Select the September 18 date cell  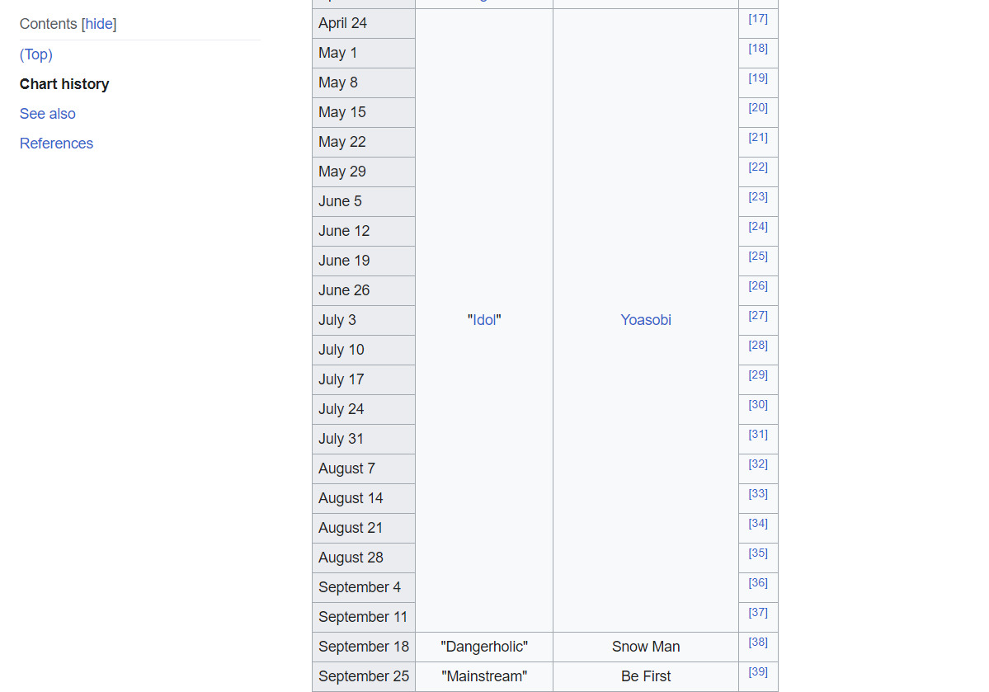point(364,647)
